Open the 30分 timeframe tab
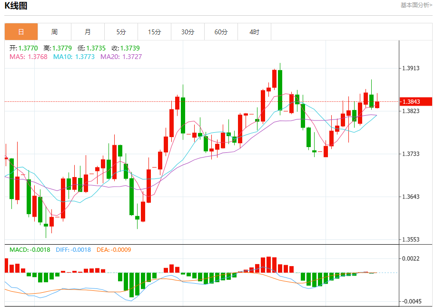This screenshot has height=307, width=435. [188, 32]
